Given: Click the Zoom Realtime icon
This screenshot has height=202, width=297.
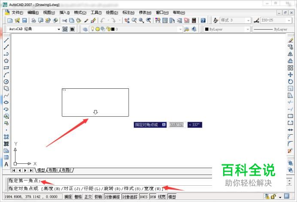Looking at the screenshot, I should click(134, 20).
